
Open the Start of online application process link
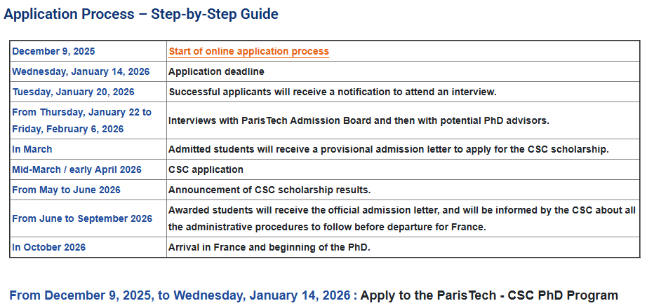click(x=248, y=51)
